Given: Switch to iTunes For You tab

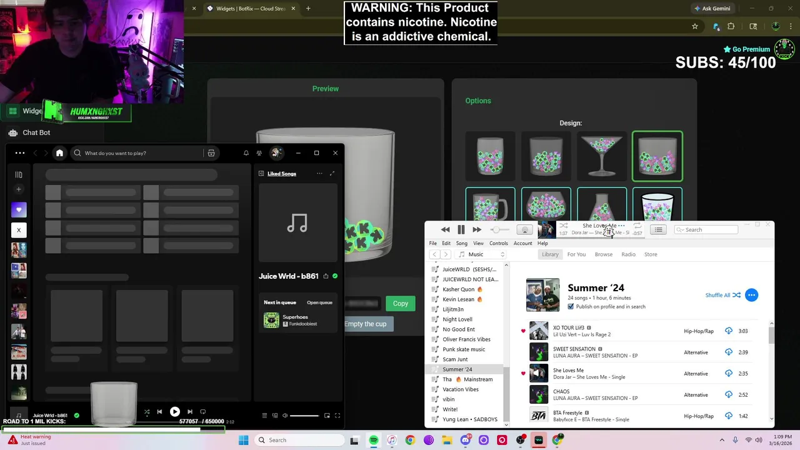Looking at the screenshot, I should [576, 254].
